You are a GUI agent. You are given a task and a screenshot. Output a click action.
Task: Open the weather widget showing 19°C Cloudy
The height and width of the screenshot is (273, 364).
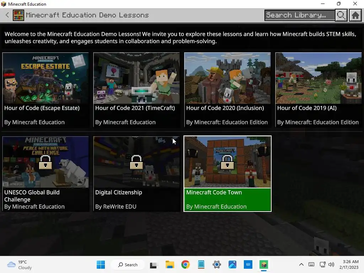click(x=20, y=264)
